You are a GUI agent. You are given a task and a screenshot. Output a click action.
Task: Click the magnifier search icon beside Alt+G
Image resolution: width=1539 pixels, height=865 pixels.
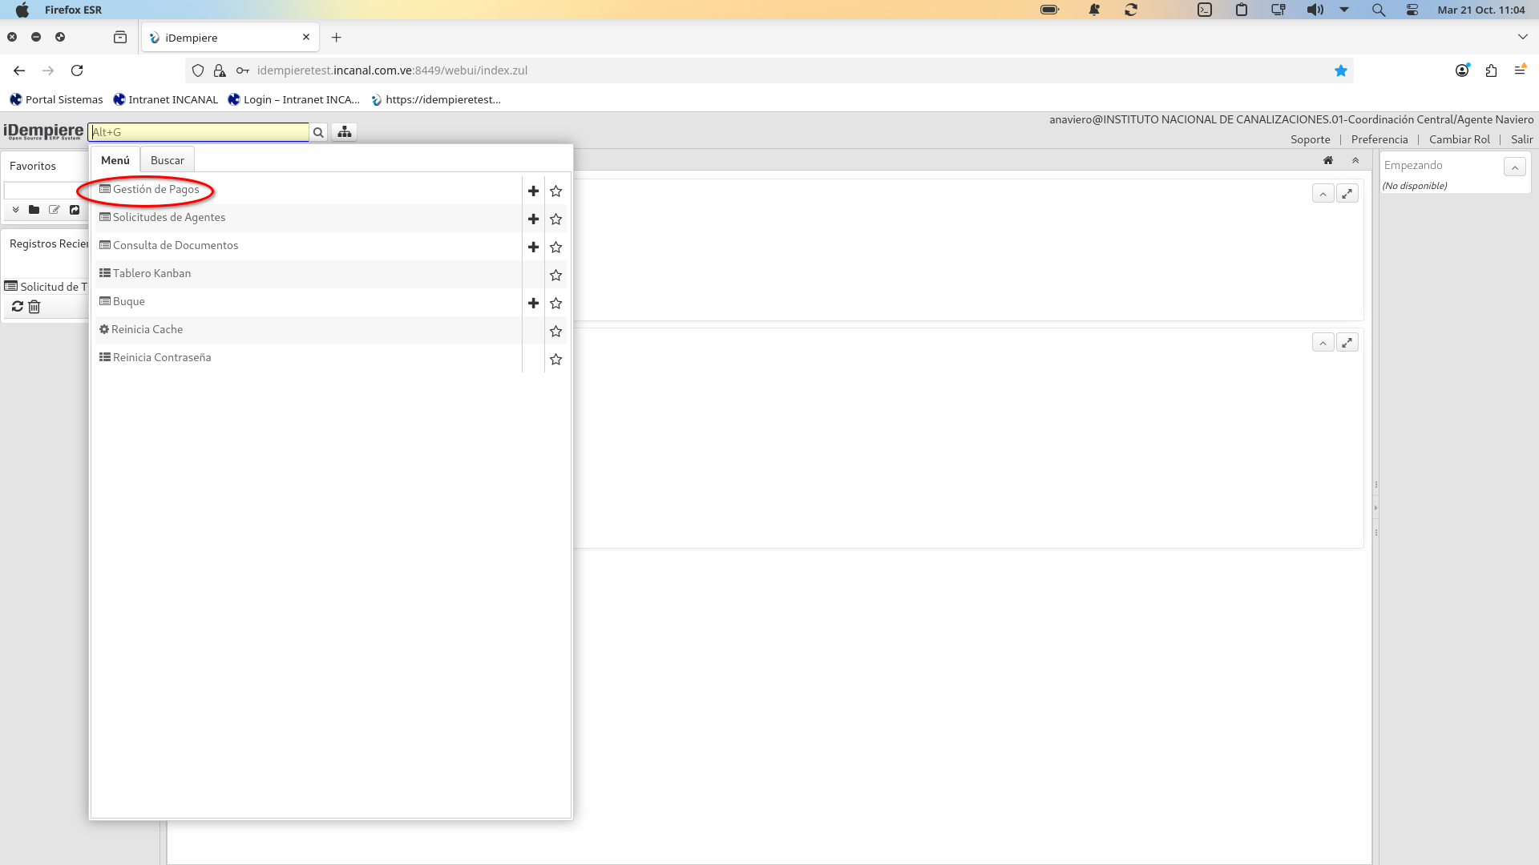coord(318,132)
